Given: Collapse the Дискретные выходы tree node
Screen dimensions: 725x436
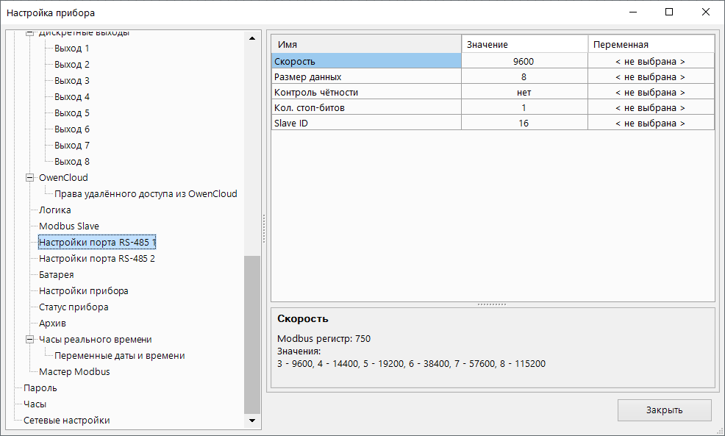Looking at the screenshot, I should point(30,34).
